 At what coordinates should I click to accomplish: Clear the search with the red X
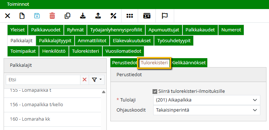pos(85,80)
